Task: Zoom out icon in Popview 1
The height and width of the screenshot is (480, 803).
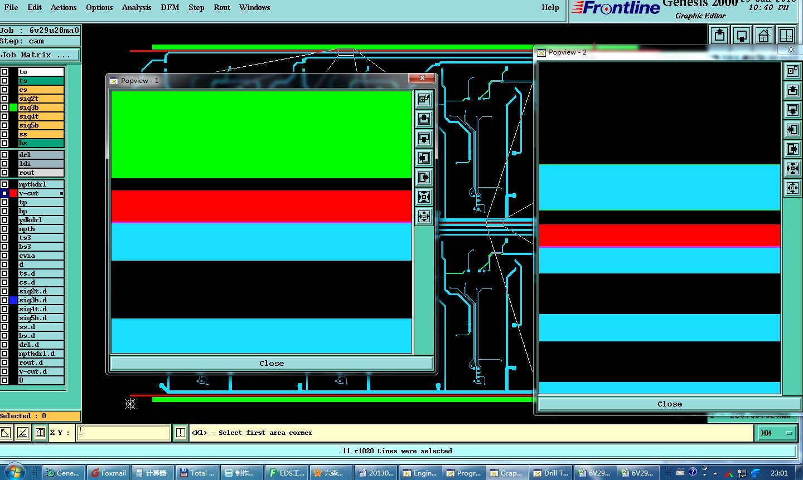Action: pos(424,216)
